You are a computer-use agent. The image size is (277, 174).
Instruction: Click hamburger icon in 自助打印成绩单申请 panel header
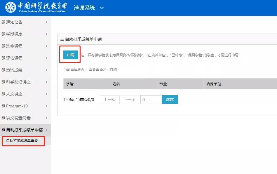point(62,39)
